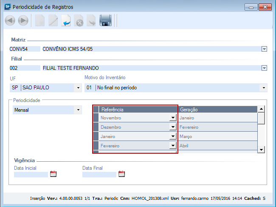Click Geração cell Abril
The image size is (276, 207).
[x=218, y=146]
